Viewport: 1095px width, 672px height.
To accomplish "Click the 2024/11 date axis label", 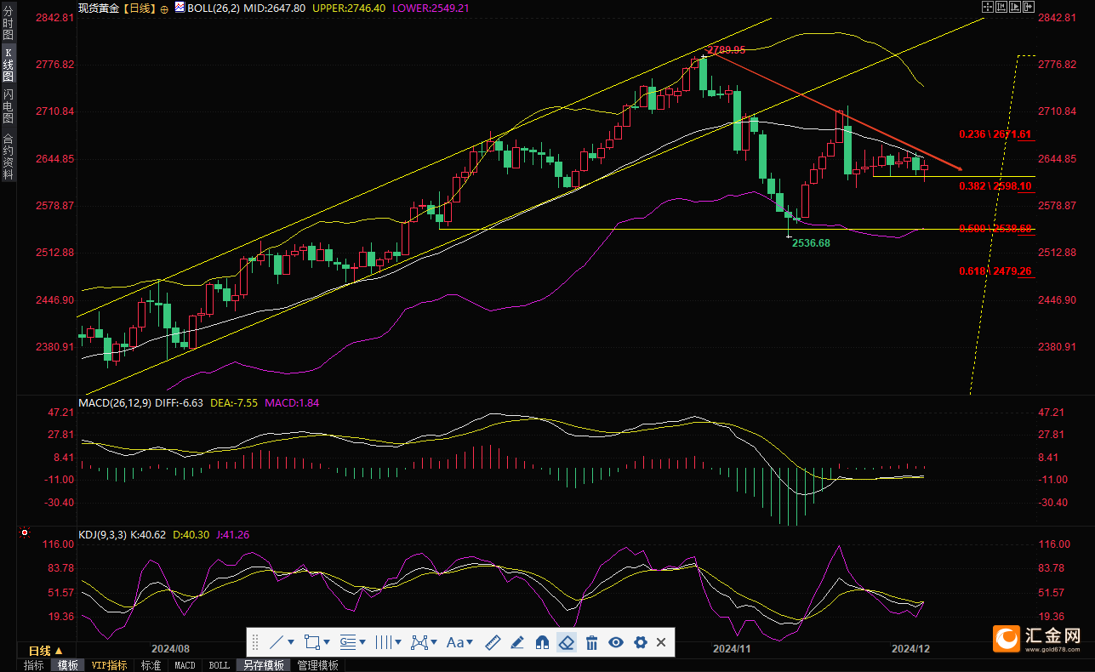I will 732,648.
